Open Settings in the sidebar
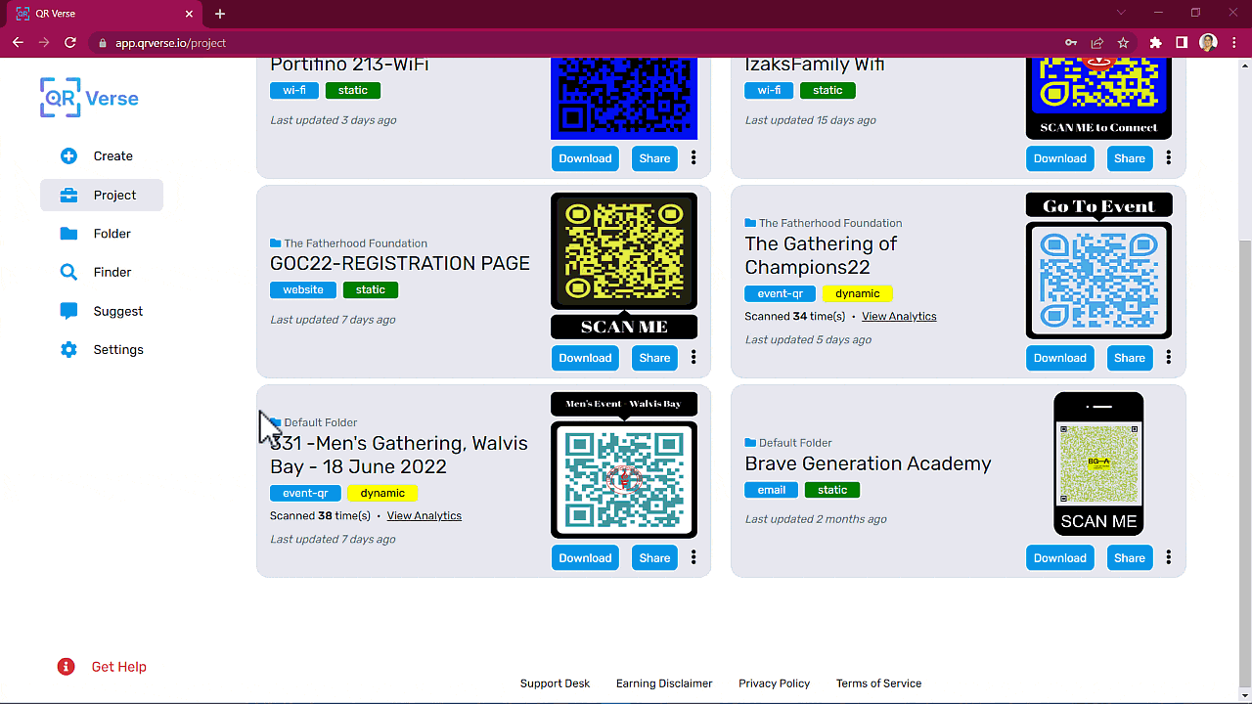 pyautogui.click(x=102, y=350)
